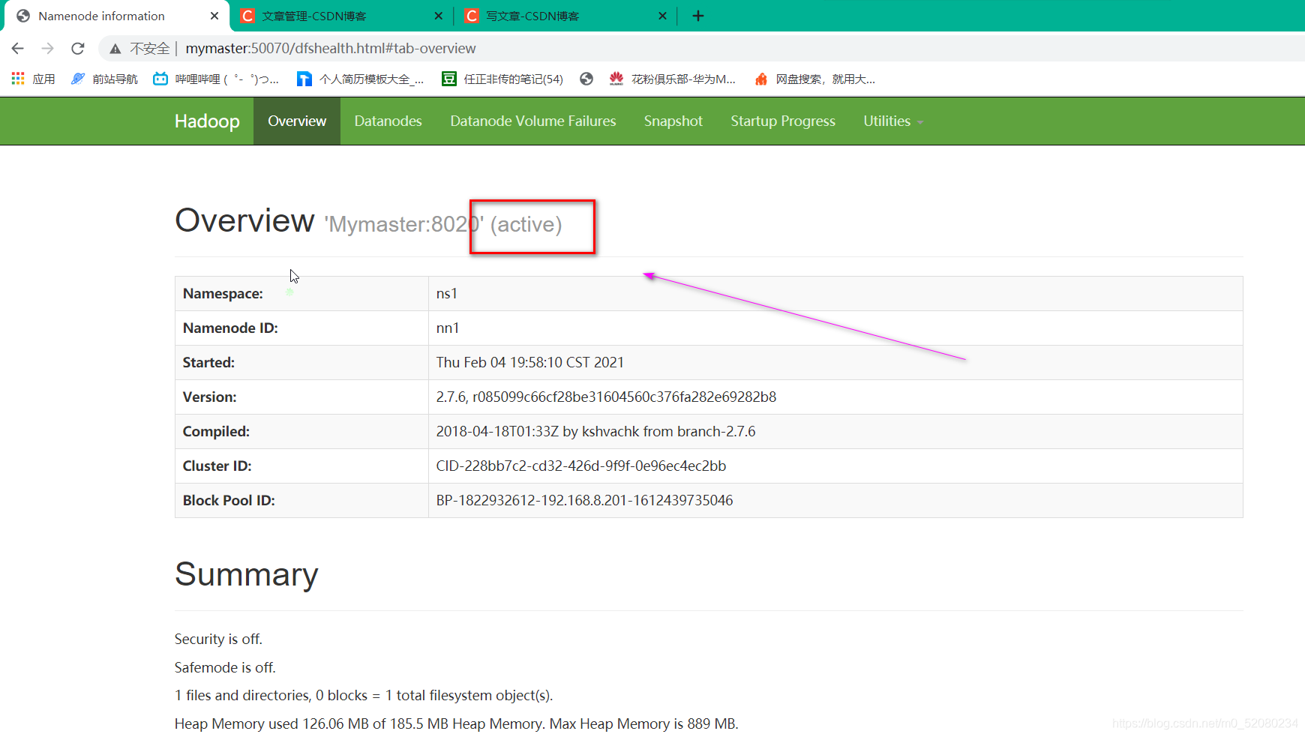
Task: Open Datanode Volume Failures tab
Action: click(x=532, y=121)
